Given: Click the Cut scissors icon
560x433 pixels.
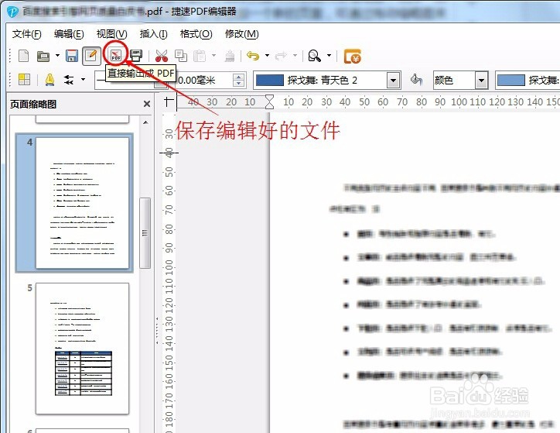Looking at the screenshot, I should 162,56.
